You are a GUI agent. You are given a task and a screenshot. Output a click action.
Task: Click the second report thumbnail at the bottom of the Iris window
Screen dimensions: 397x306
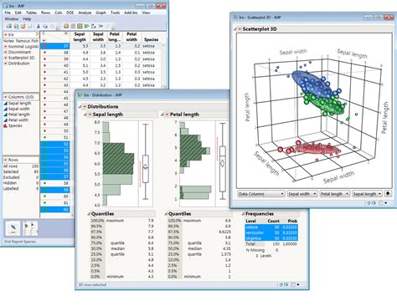click(30, 228)
